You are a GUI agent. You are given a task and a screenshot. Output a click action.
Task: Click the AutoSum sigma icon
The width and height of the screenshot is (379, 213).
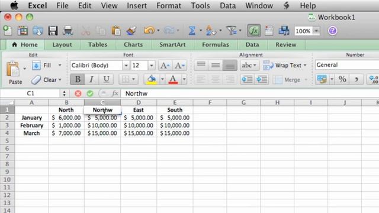[x=192, y=31]
